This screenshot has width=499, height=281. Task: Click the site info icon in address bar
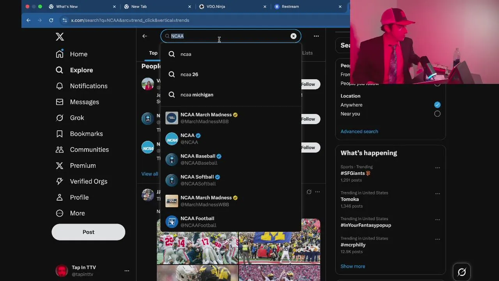[x=64, y=20]
